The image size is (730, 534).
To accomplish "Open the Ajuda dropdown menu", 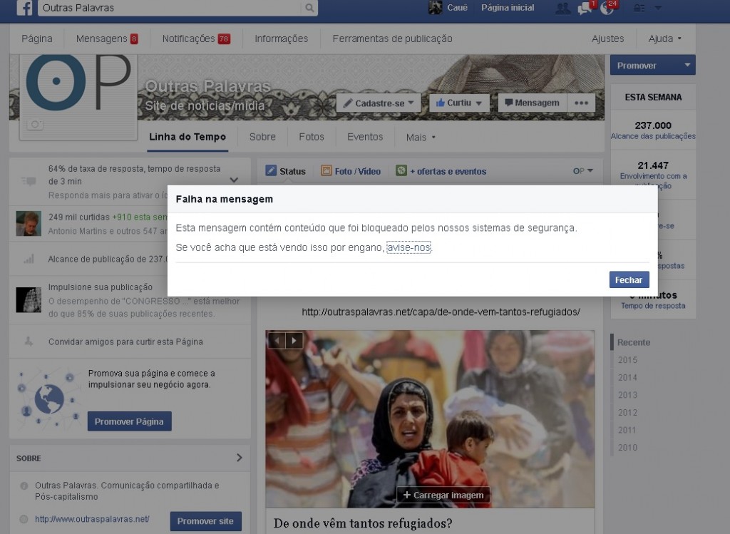I will point(665,38).
